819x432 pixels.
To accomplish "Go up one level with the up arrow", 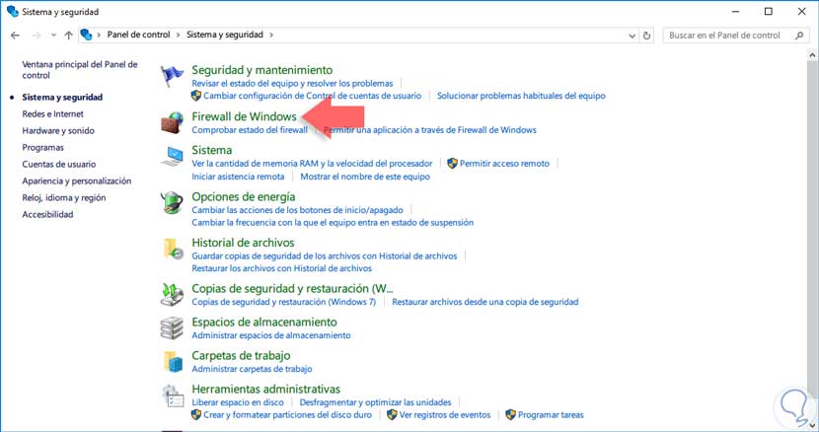I will 68,35.
